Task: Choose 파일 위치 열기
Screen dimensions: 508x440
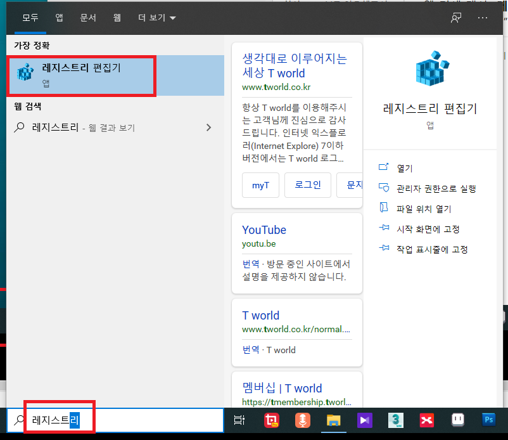Action: (424, 209)
